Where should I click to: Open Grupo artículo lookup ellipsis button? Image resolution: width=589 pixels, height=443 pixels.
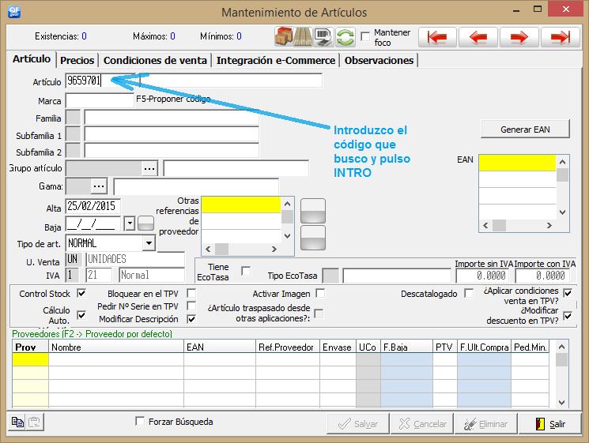[x=149, y=168]
